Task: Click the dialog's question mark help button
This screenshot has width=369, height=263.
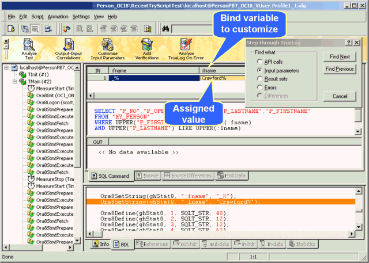Action: tap(348, 43)
